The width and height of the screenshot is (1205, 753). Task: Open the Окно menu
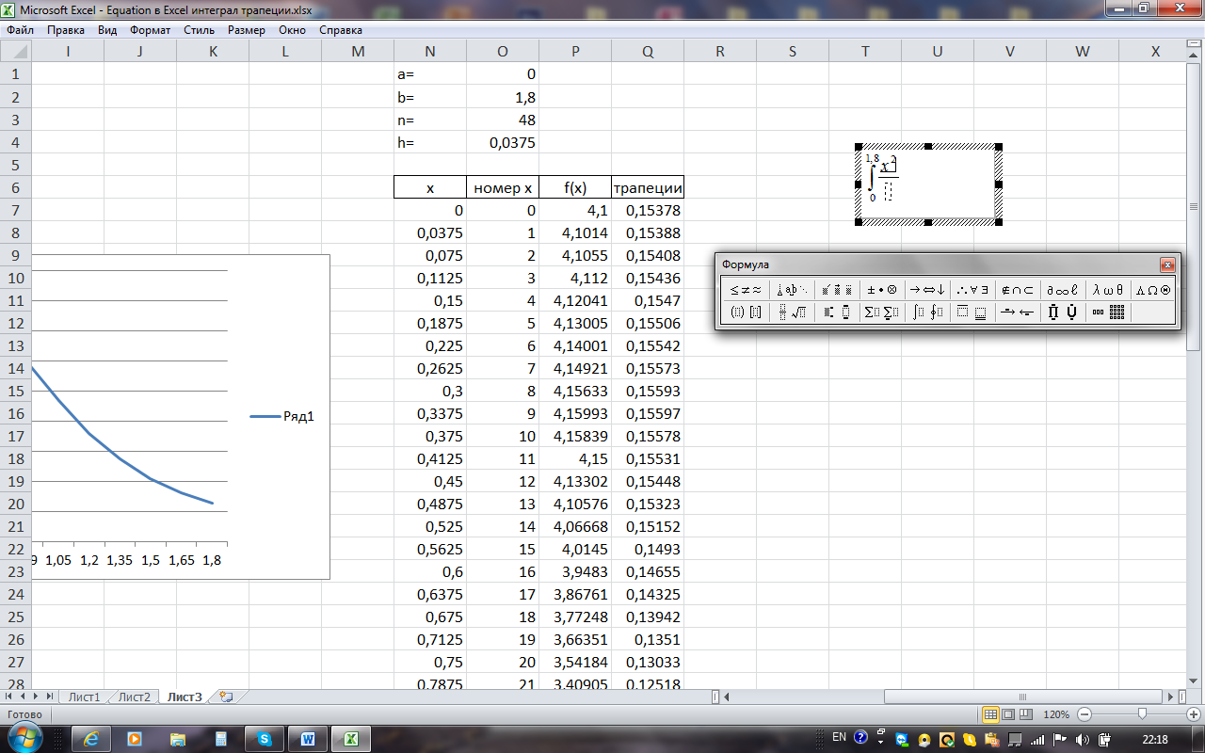pyautogui.click(x=293, y=30)
